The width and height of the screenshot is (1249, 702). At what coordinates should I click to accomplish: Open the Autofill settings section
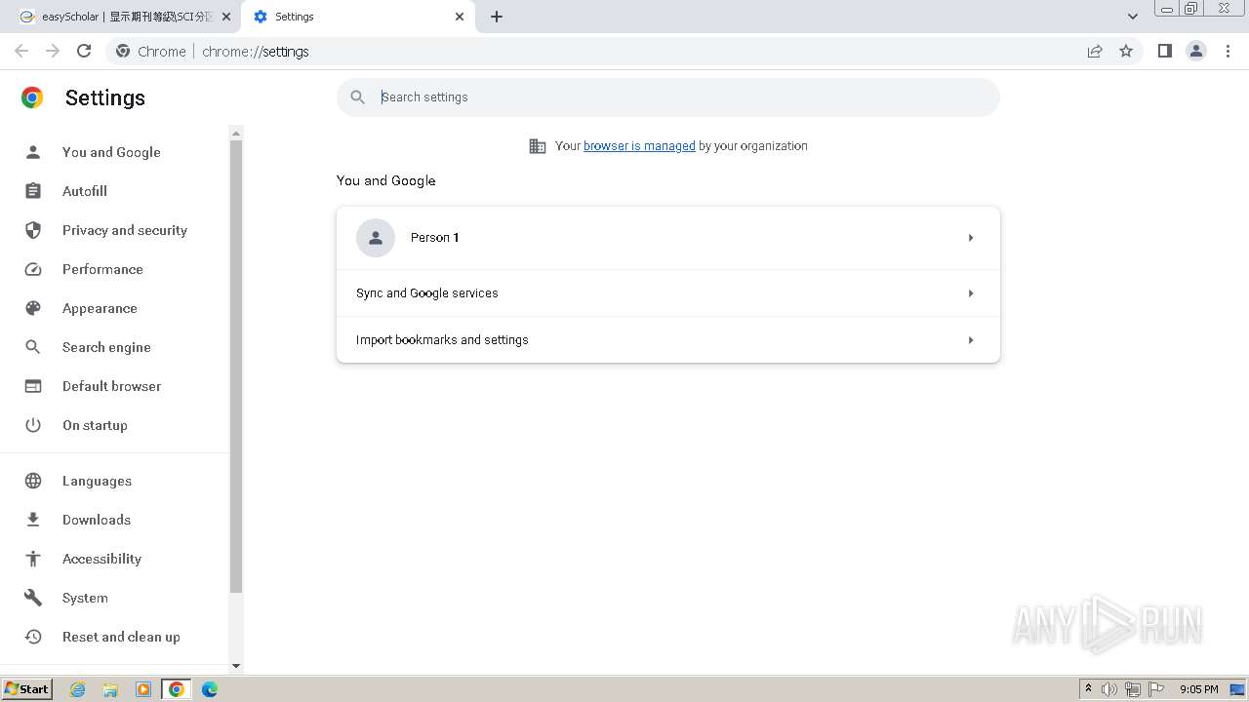[x=85, y=191]
